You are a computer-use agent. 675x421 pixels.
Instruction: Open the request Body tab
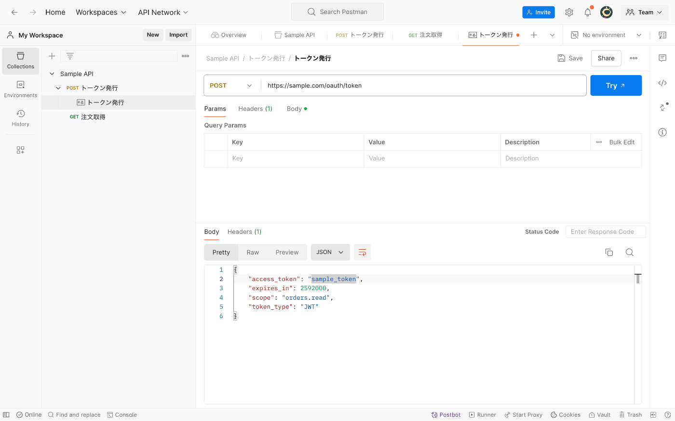297,109
